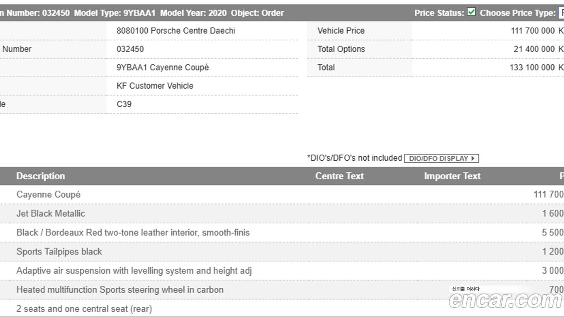Select the Jet Black Metallic row
This screenshot has height=317, width=564.
(51, 214)
